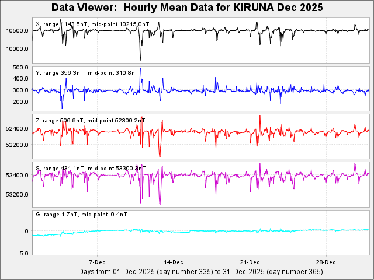Select the -5.0 tick on G panel
Screen dimensions: 374x280
click(24, 253)
